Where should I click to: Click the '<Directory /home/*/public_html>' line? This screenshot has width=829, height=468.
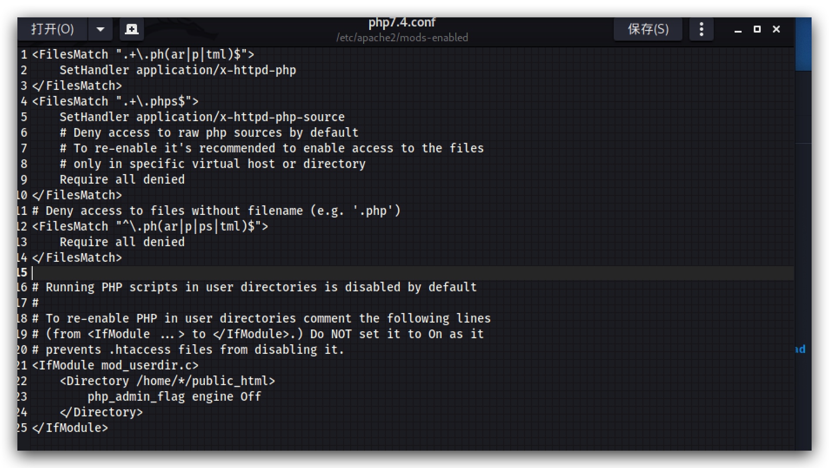[x=167, y=381]
